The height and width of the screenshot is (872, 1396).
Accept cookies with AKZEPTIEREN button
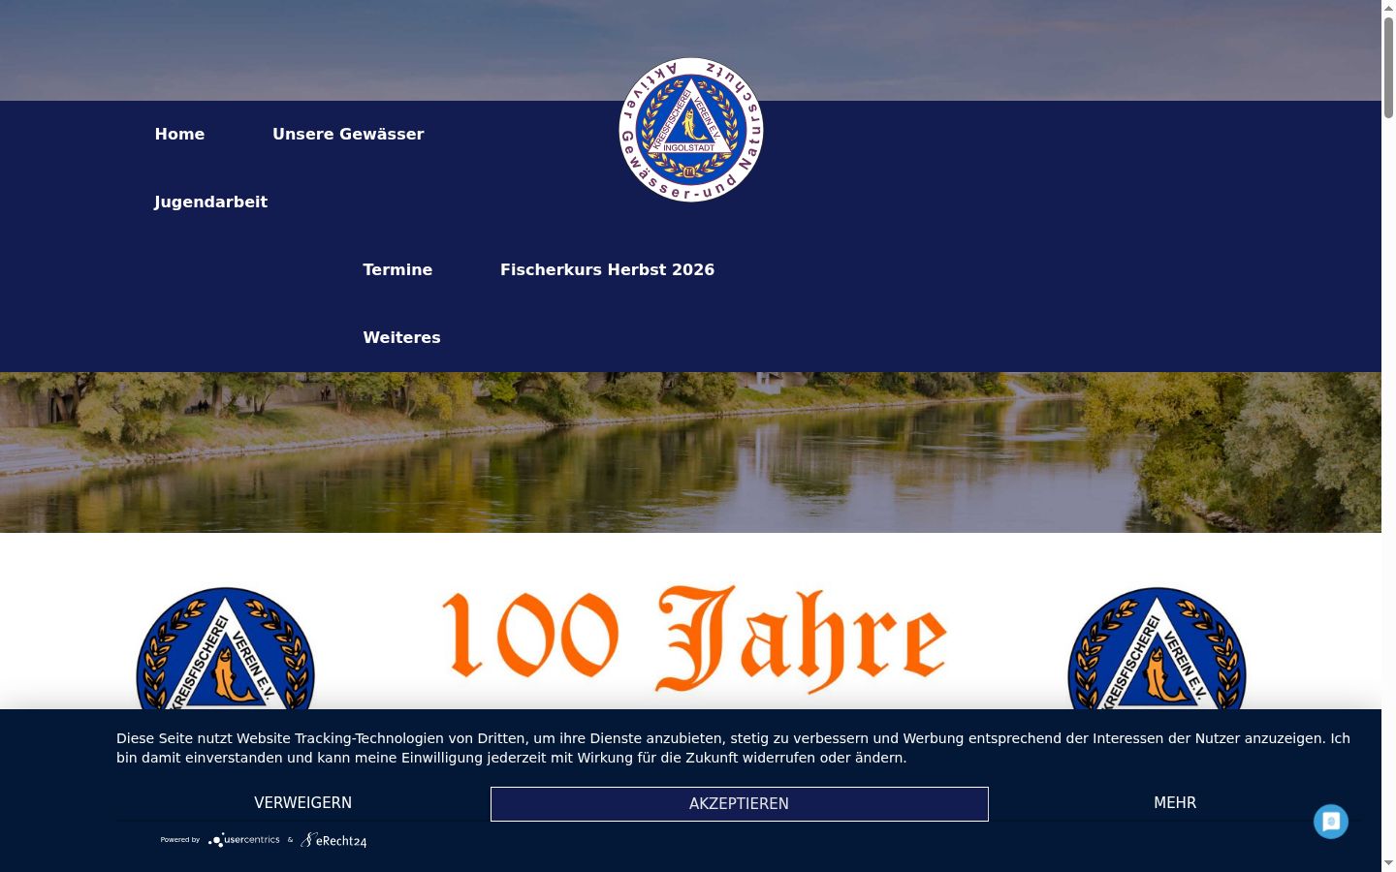[740, 804]
